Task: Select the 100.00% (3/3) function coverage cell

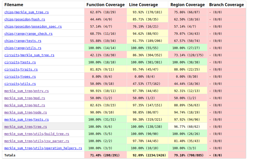Action: (106, 148)
